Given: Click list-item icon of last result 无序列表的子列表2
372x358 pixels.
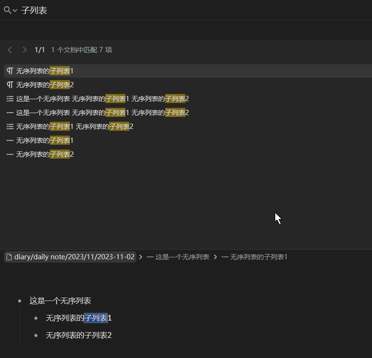Looking at the screenshot, I should coord(10,154).
